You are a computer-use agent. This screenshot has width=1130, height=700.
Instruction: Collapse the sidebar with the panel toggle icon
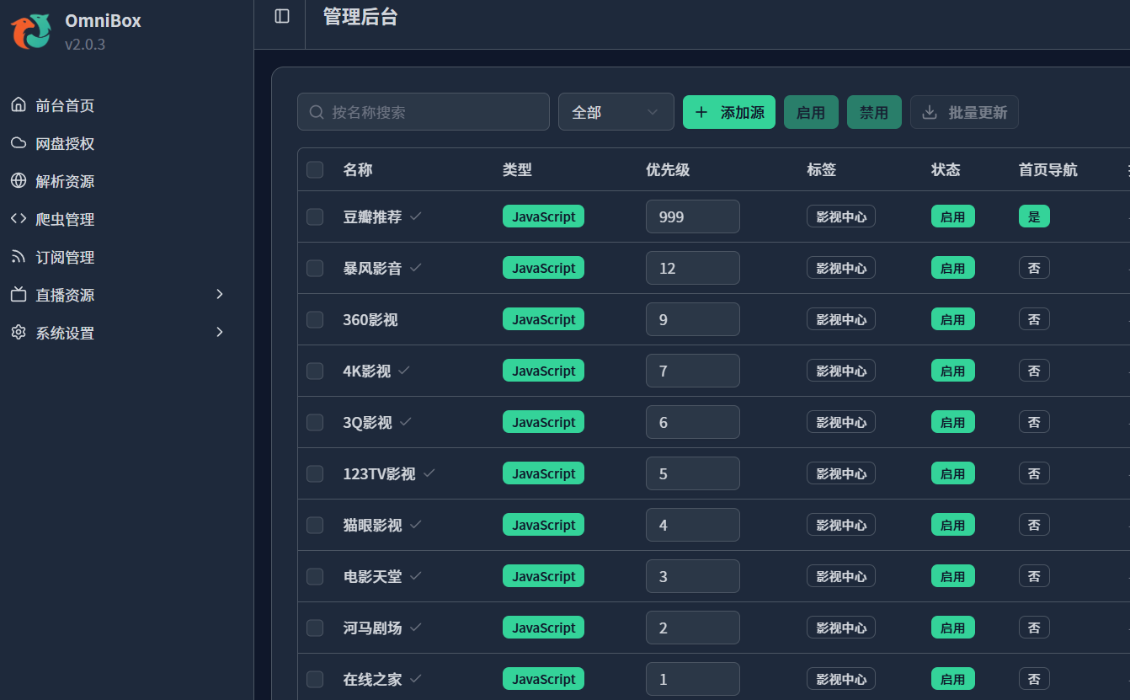click(282, 16)
